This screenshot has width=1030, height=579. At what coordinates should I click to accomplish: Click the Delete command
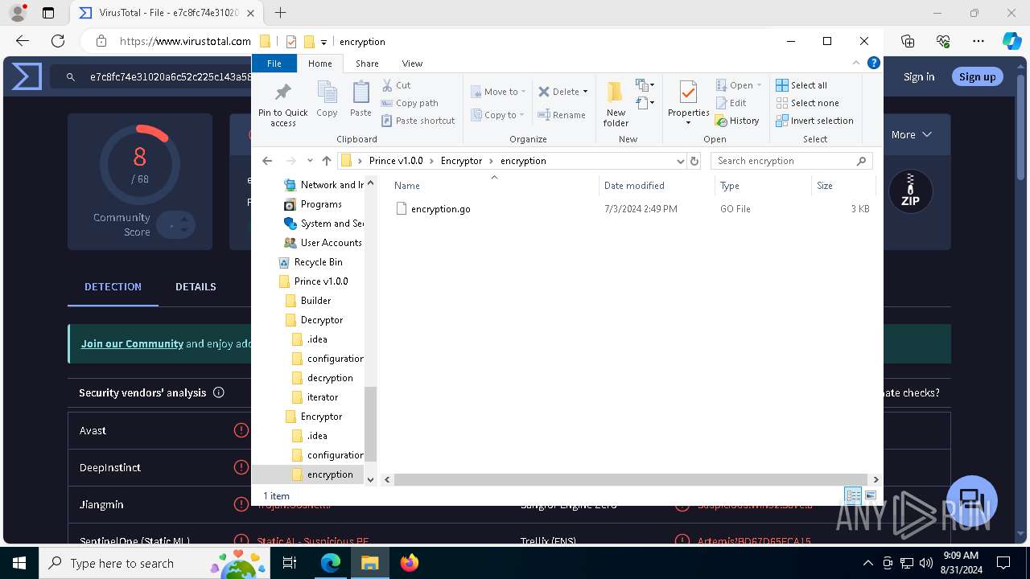[x=558, y=92]
